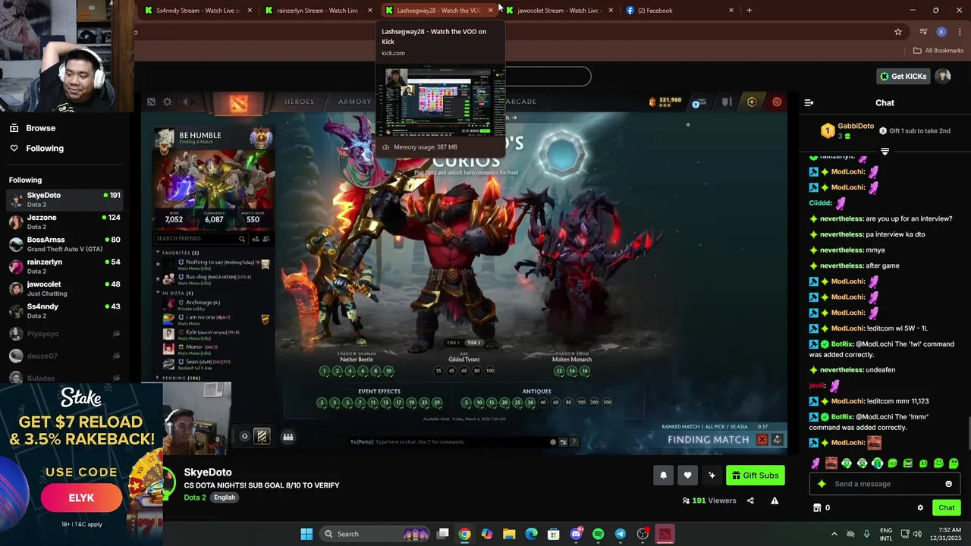The width and height of the screenshot is (971, 546).
Task: Switch to Facebook browser tab
Action: (679, 11)
